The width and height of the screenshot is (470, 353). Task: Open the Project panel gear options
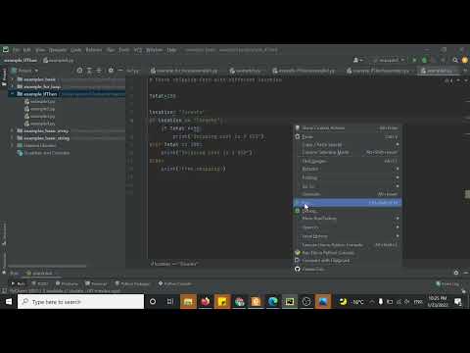pyautogui.click(x=111, y=71)
